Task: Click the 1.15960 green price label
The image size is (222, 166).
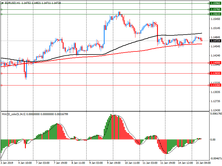Action: click(x=215, y=3)
